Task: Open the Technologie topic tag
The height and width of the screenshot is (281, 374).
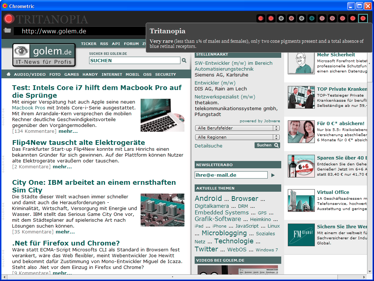Action: [x=234, y=241]
